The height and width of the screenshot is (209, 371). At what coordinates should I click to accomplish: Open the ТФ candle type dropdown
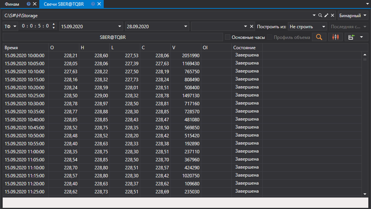pyautogui.click(x=10, y=26)
